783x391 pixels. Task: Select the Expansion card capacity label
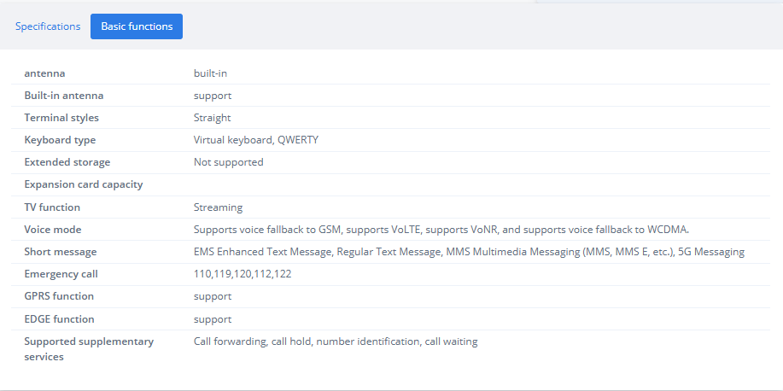point(84,184)
